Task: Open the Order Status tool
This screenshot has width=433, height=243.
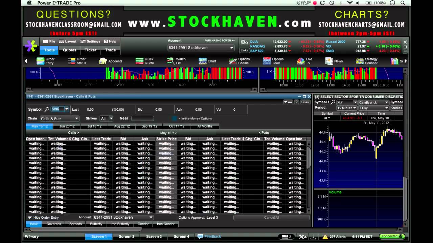Action: click(76, 61)
